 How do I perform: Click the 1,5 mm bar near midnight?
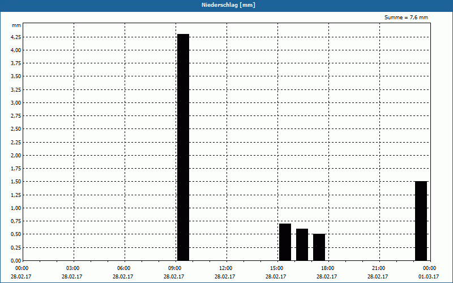(421, 221)
